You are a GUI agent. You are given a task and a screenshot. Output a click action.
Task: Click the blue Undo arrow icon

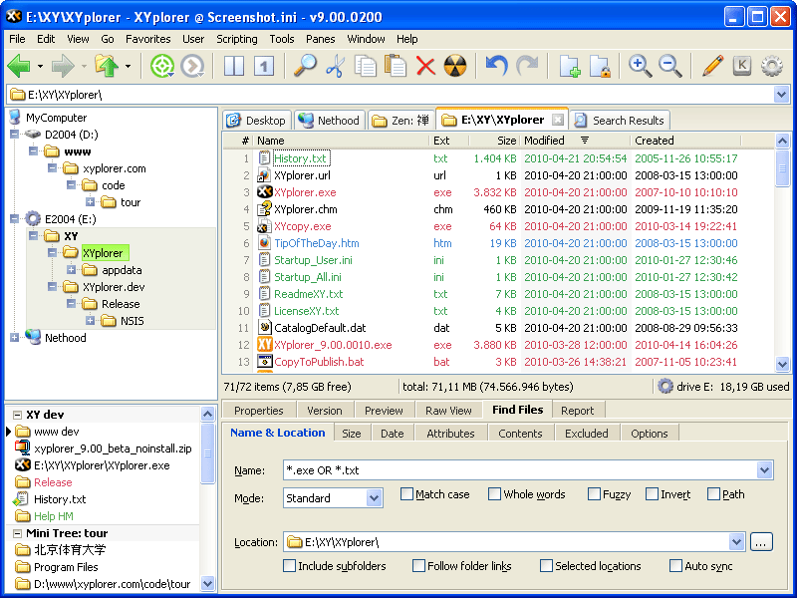pos(496,66)
